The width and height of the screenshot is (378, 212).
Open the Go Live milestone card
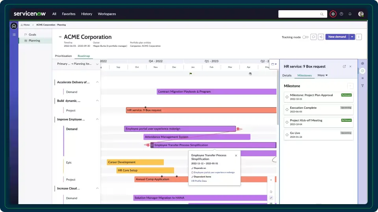coord(319,135)
